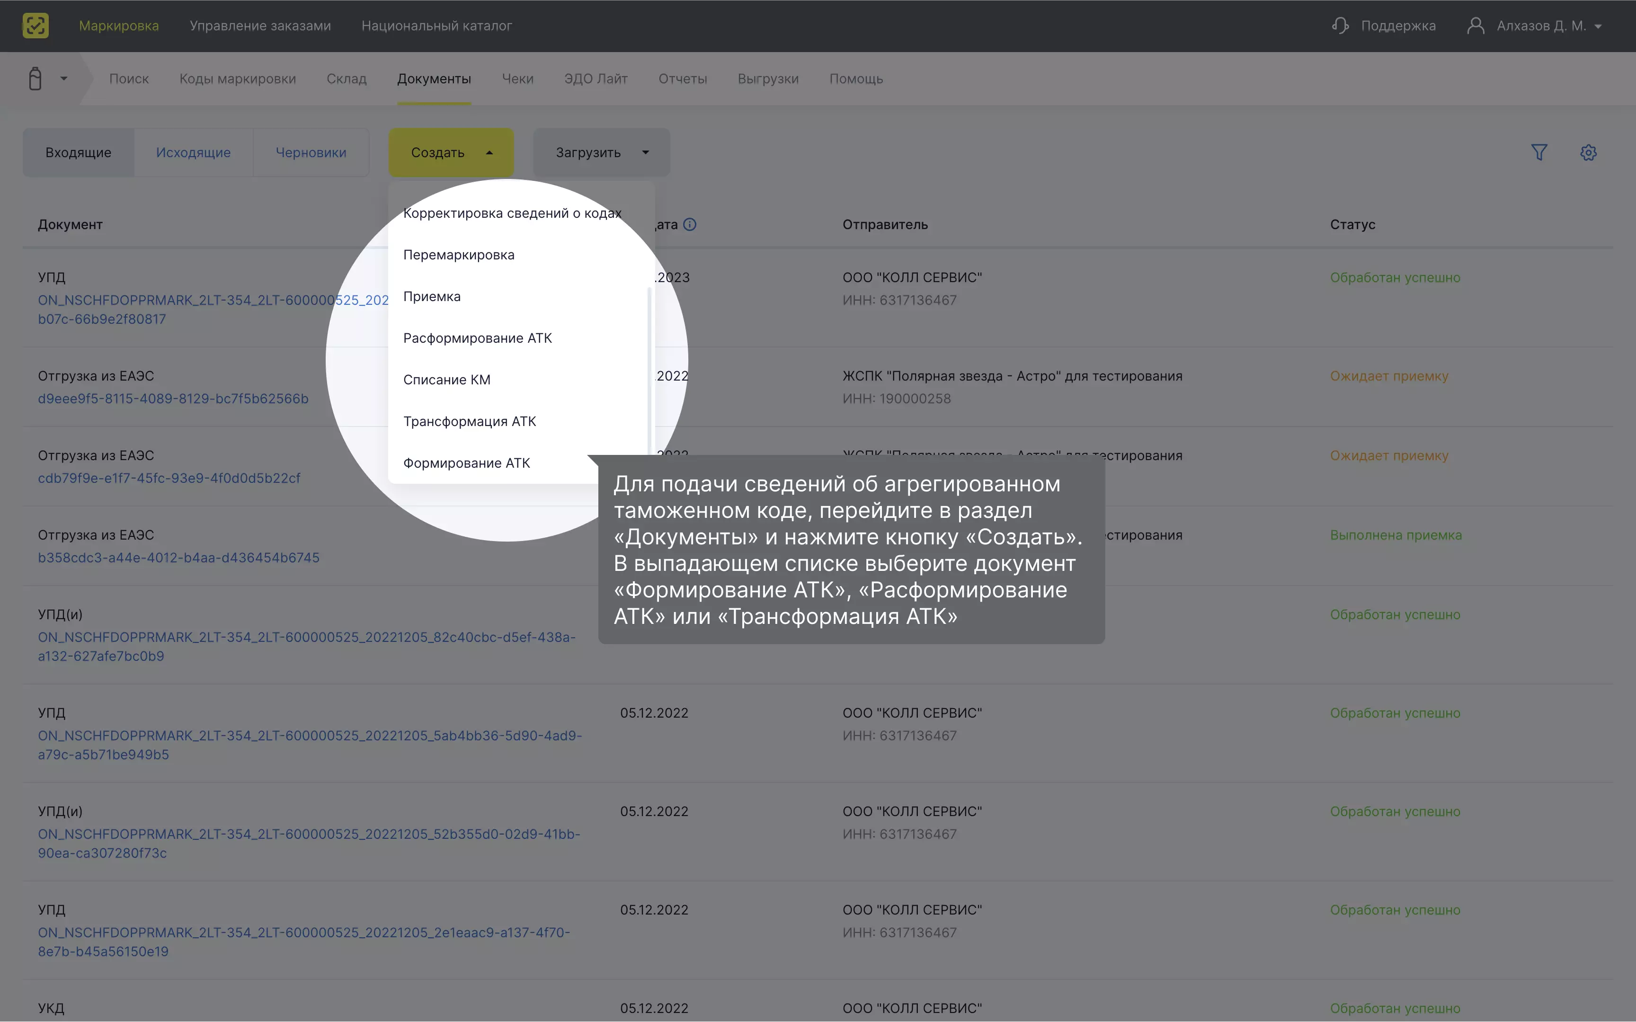Choose Формирование АТК from the list
Image resolution: width=1636 pixels, height=1022 pixels.
pyautogui.click(x=466, y=463)
